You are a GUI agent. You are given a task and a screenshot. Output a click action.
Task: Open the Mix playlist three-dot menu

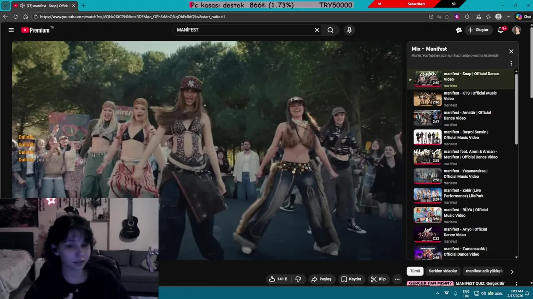(511, 64)
